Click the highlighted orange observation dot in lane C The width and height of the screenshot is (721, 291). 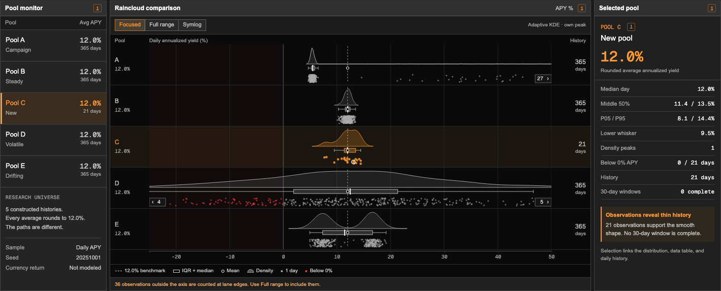354,162
